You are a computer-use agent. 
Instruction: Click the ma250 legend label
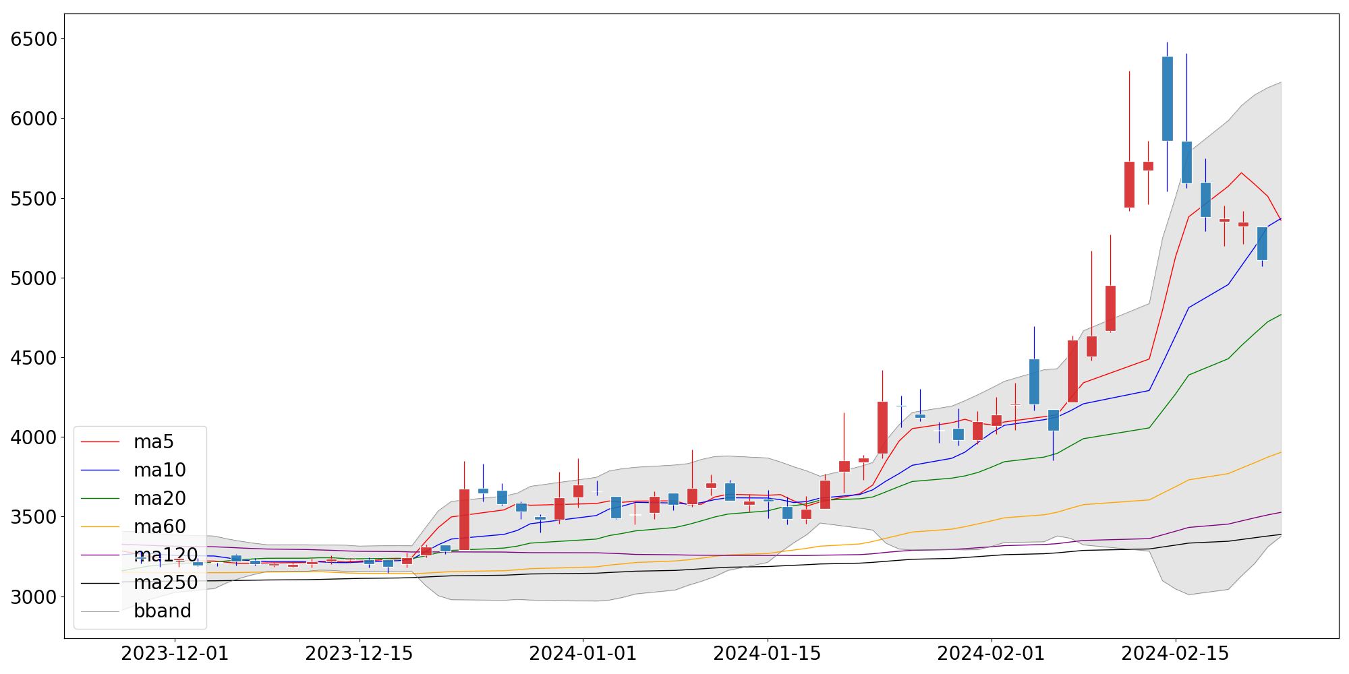166,583
